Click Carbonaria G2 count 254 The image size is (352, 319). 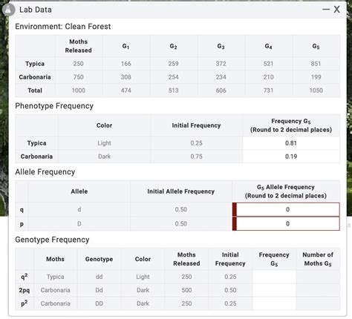(x=173, y=77)
